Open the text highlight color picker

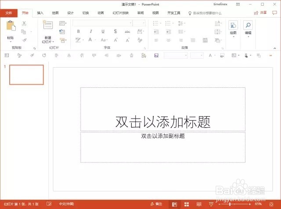79,40
